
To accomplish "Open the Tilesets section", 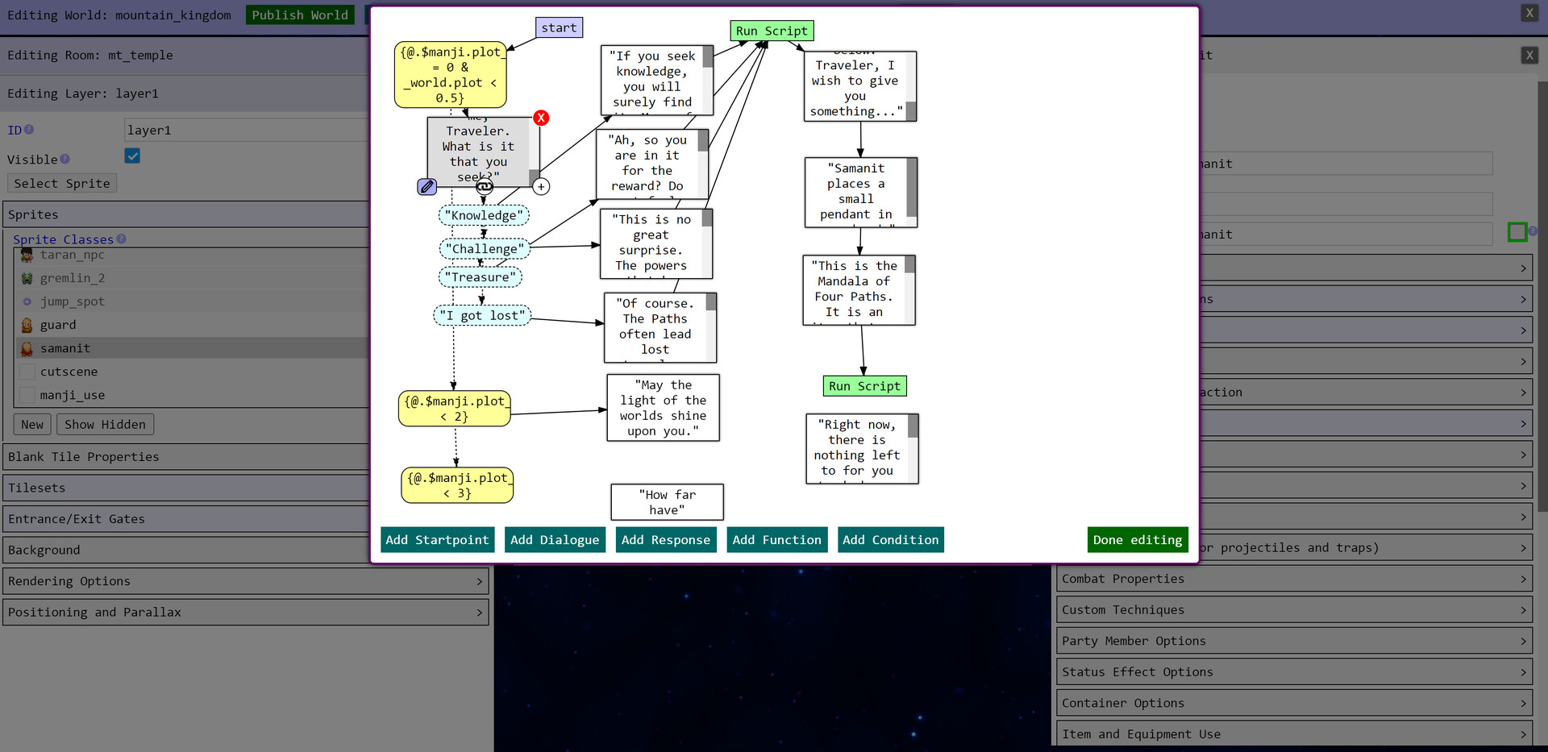I will coord(185,488).
